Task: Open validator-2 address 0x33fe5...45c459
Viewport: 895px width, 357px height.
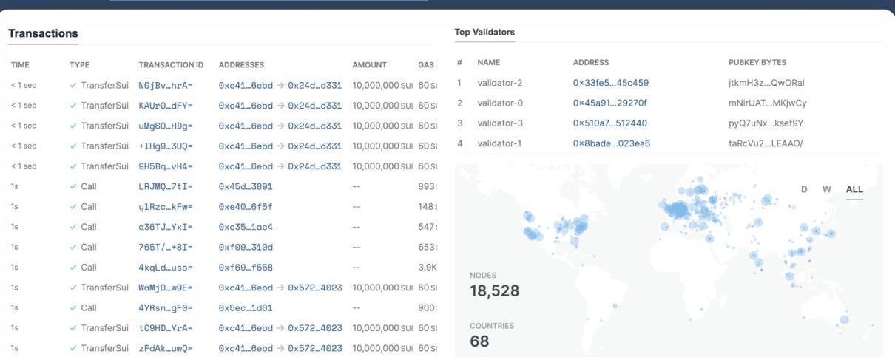Action: coord(610,83)
